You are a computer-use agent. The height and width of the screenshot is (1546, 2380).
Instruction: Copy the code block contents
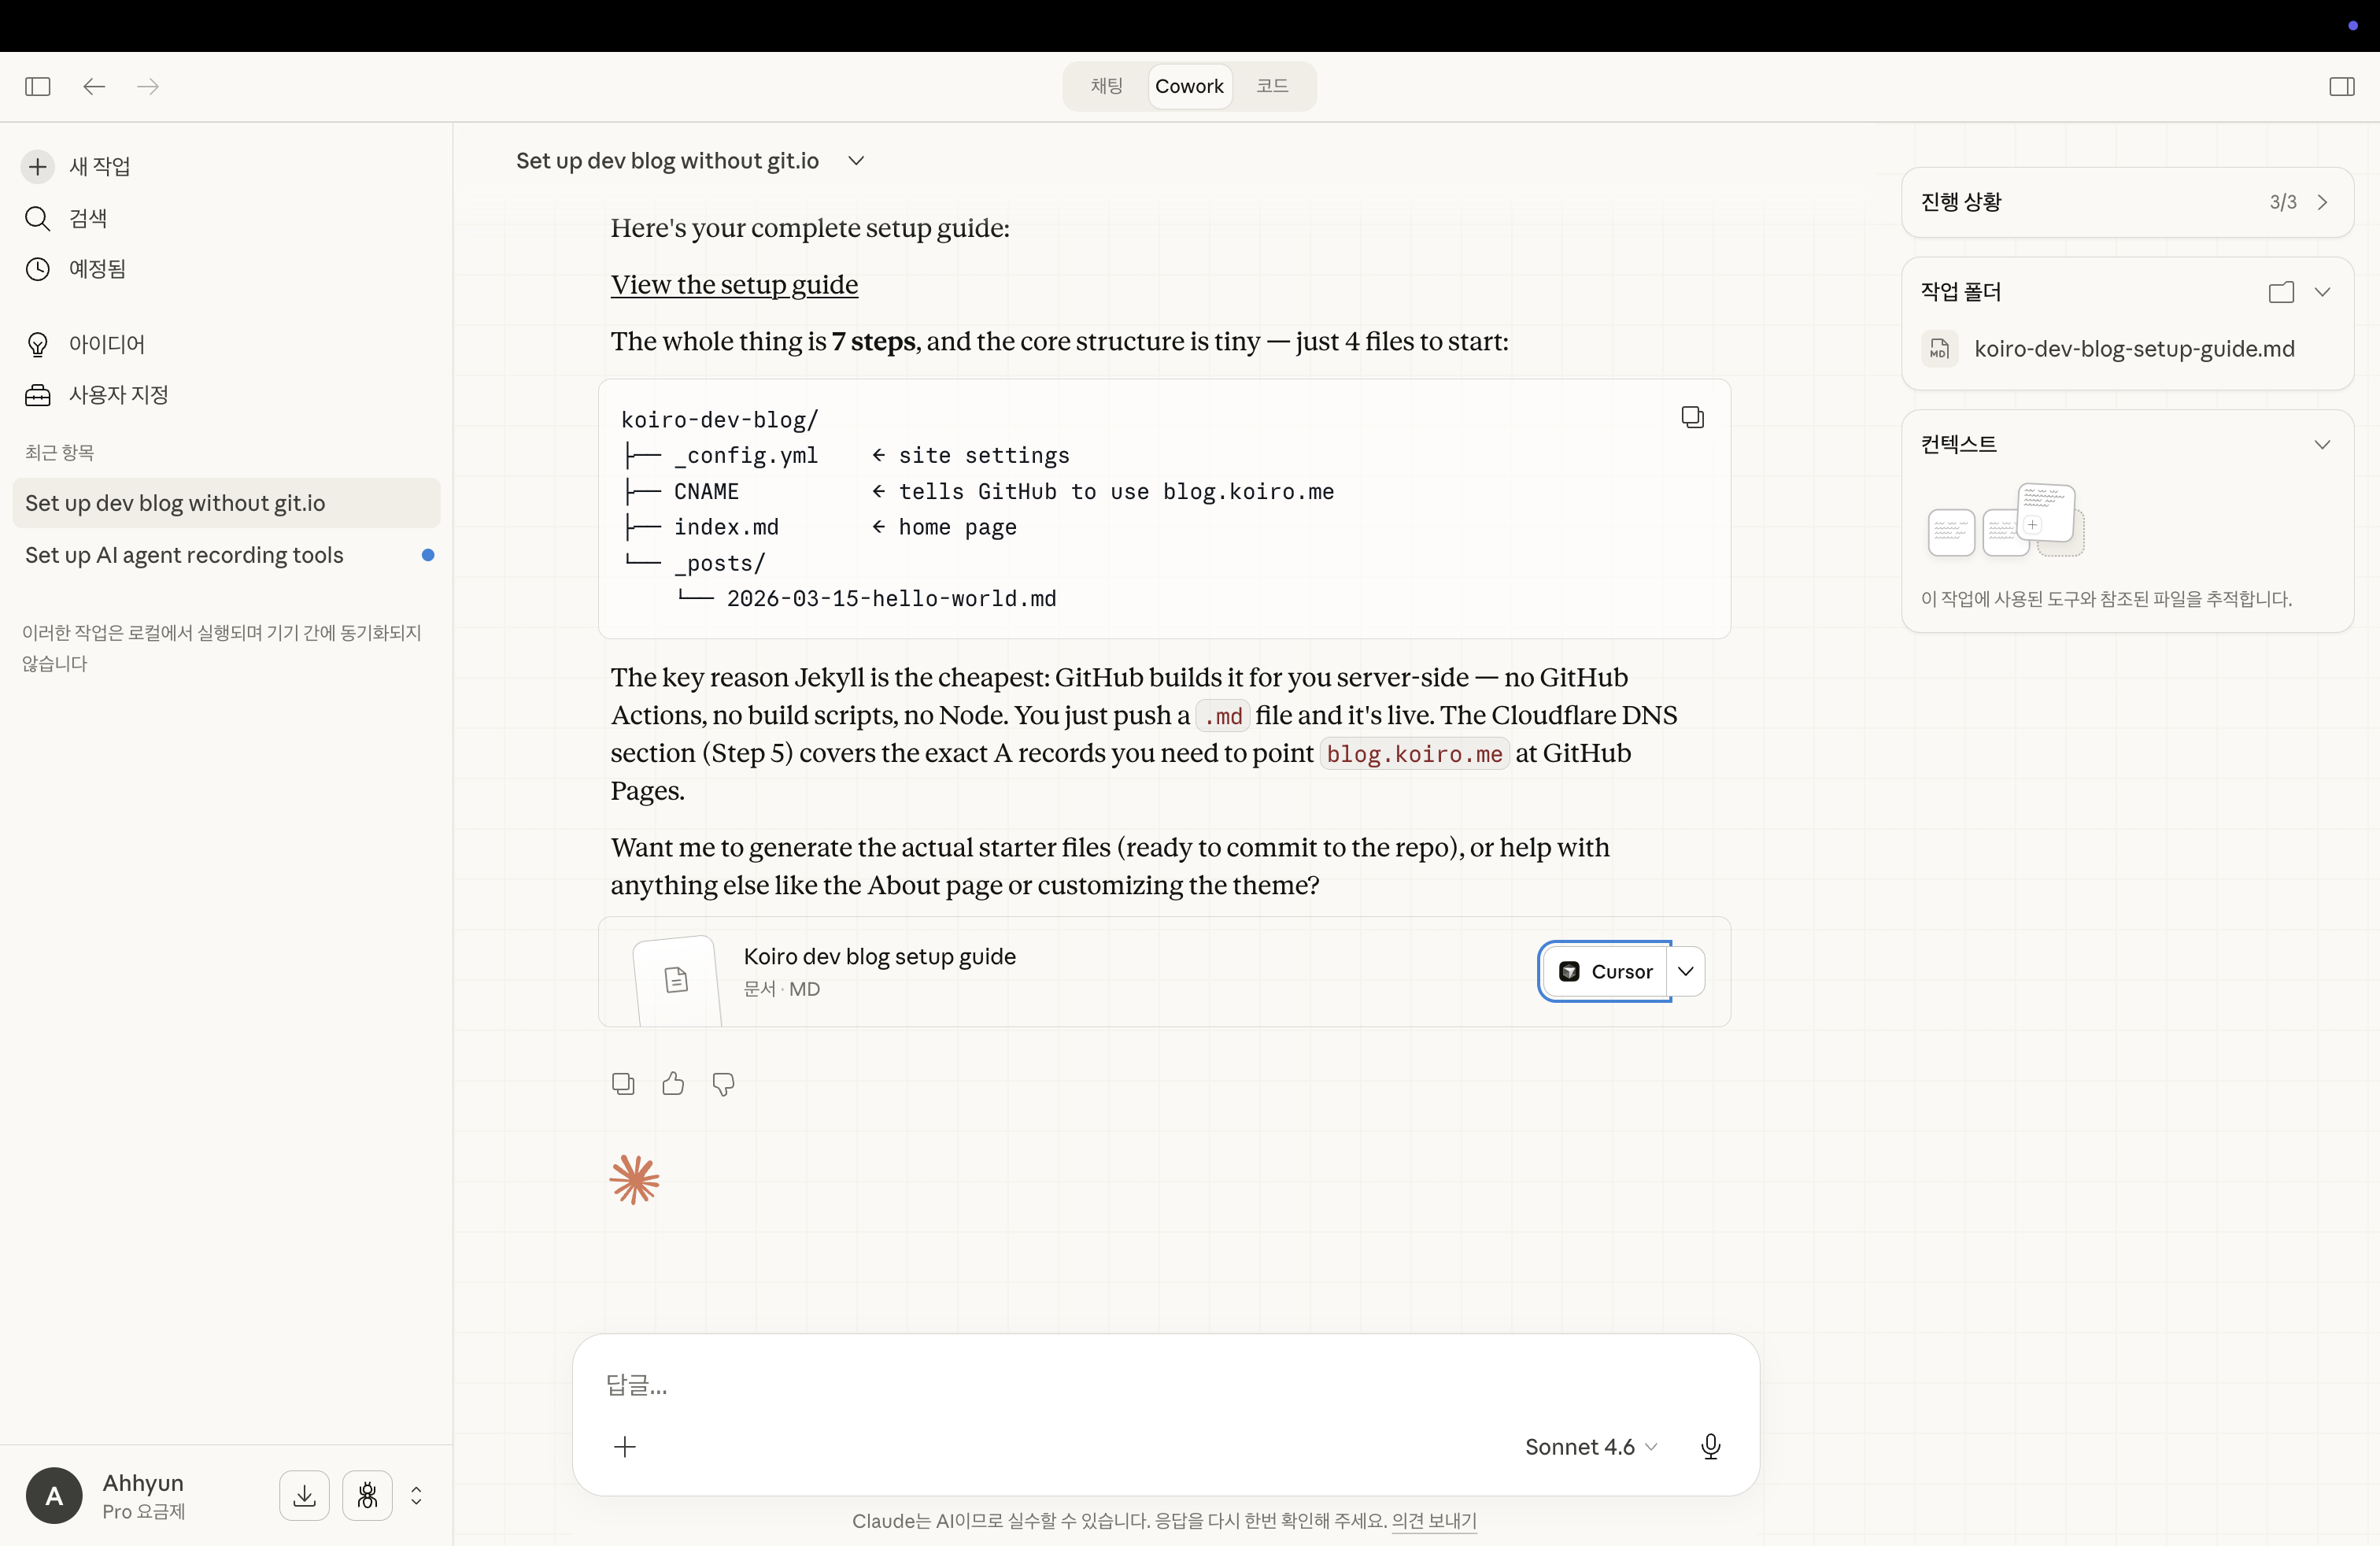1692,417
